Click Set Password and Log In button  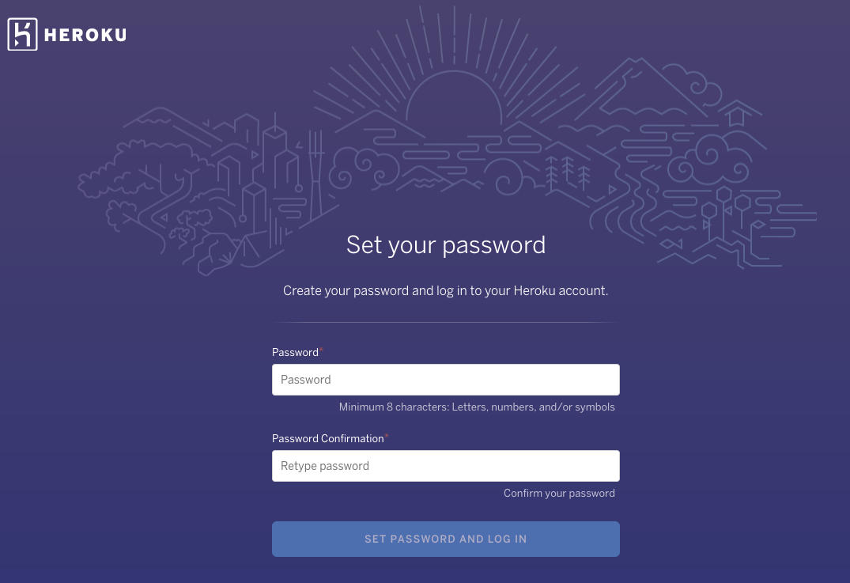tap(446, 539)
